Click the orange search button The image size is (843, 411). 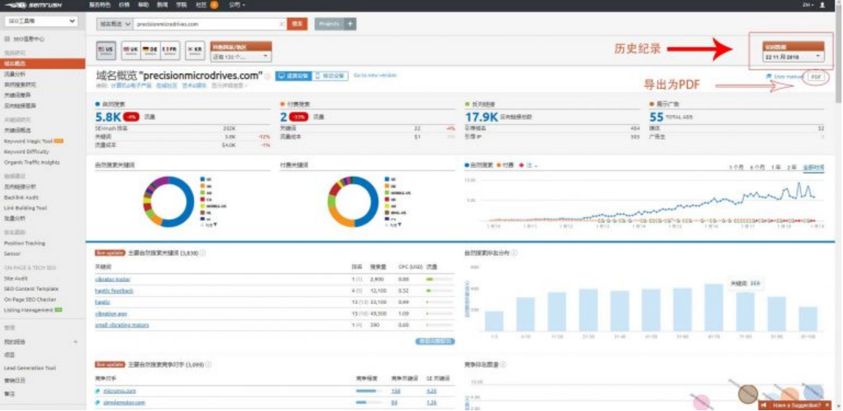(297, 24)
